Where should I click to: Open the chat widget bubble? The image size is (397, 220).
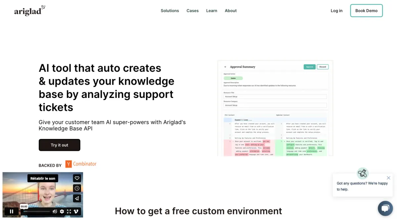(385, 208)
